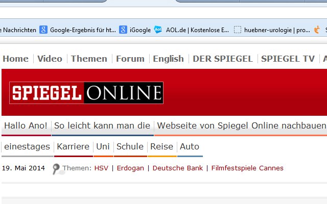
Task: Open the Nachrichten bookmark
Action: [x=18, y=30]
